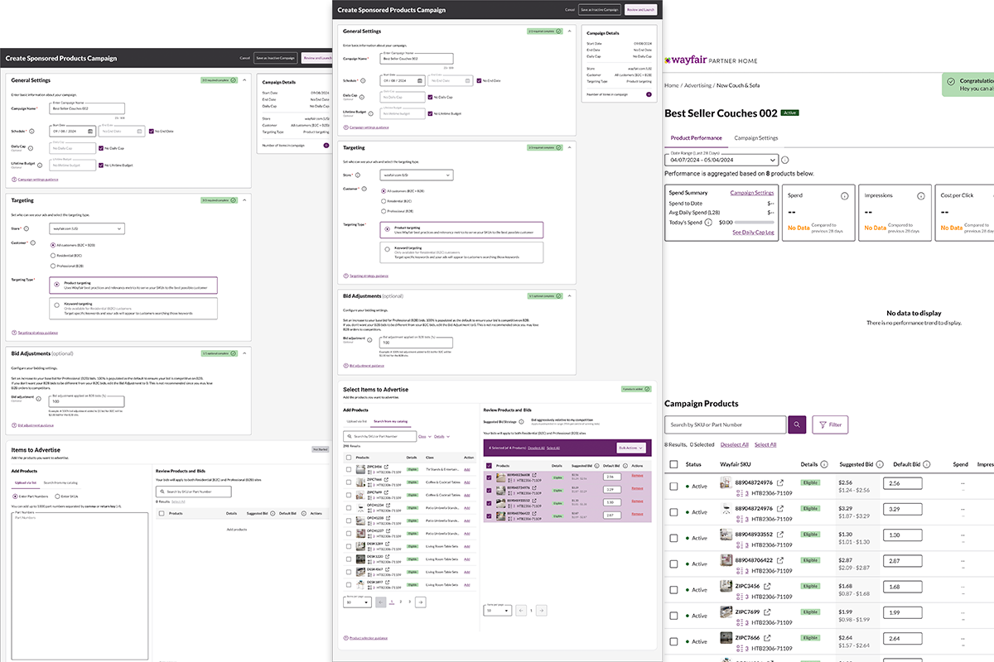
Task: Open the Class filter dropdown above the catalog results
Action: tap(423, 436)
